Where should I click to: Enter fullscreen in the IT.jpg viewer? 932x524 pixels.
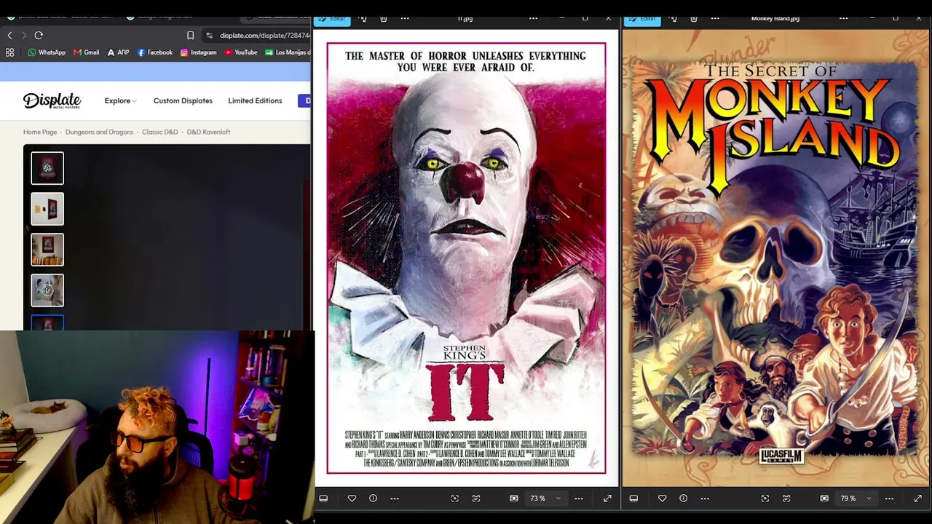click(x=607, y=499)
